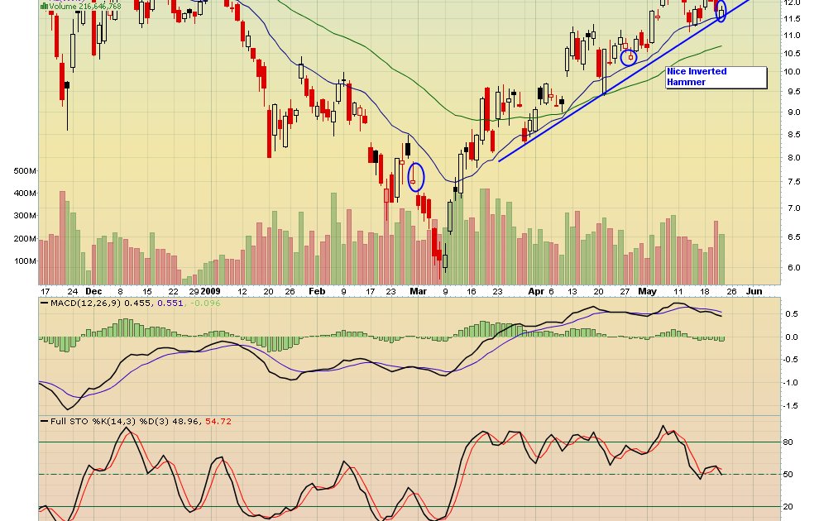Screen dimensions: 819x521
Task: Click the 10.0 price label on right axis
Action: coord(792,72)
